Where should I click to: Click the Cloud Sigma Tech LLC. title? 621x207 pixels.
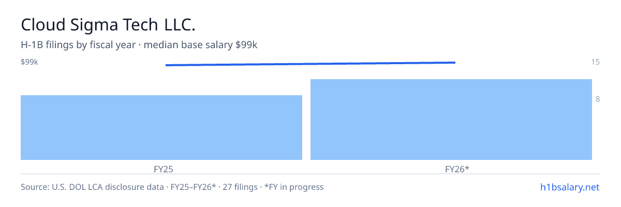108,25
